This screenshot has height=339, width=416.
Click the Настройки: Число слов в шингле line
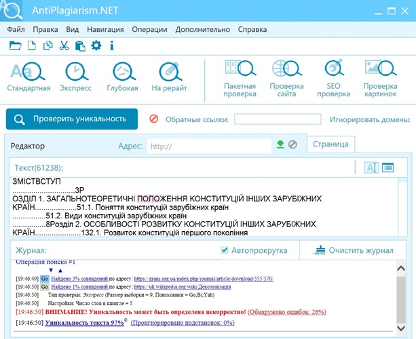tap(90, 303)
